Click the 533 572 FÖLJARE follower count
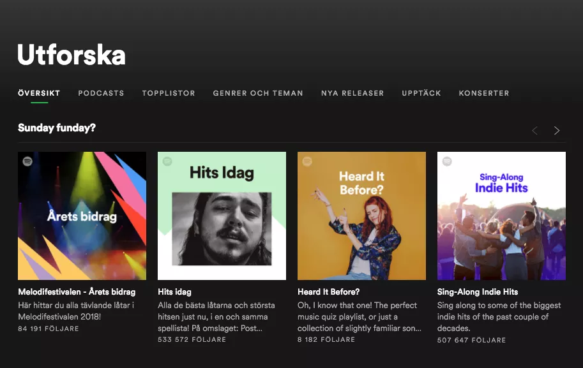Image resolution: width=583 pixels, height=368 pixels. click(192, 339)
